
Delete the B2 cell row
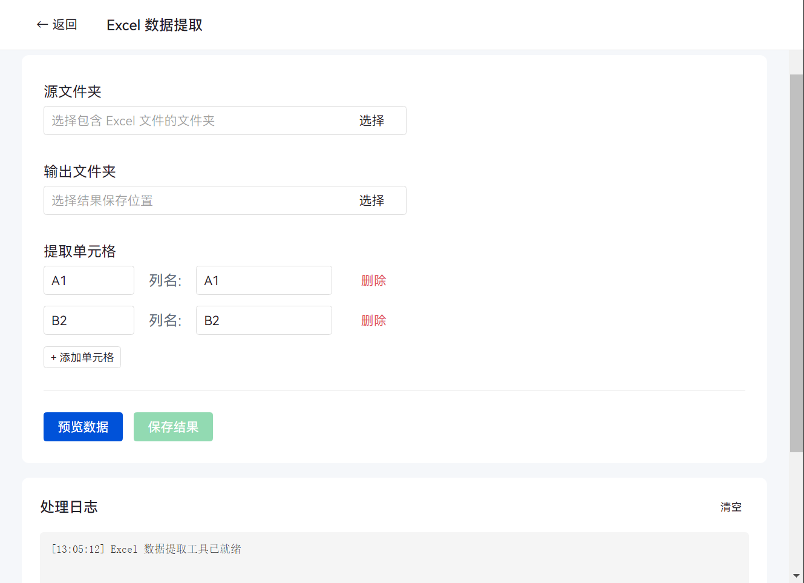point(373,320)
